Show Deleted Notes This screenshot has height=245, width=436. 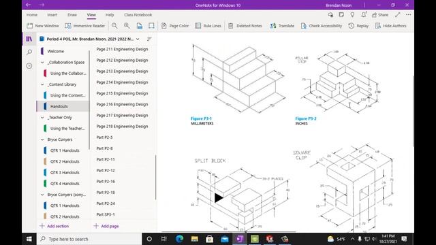click(x=245, y=26)
